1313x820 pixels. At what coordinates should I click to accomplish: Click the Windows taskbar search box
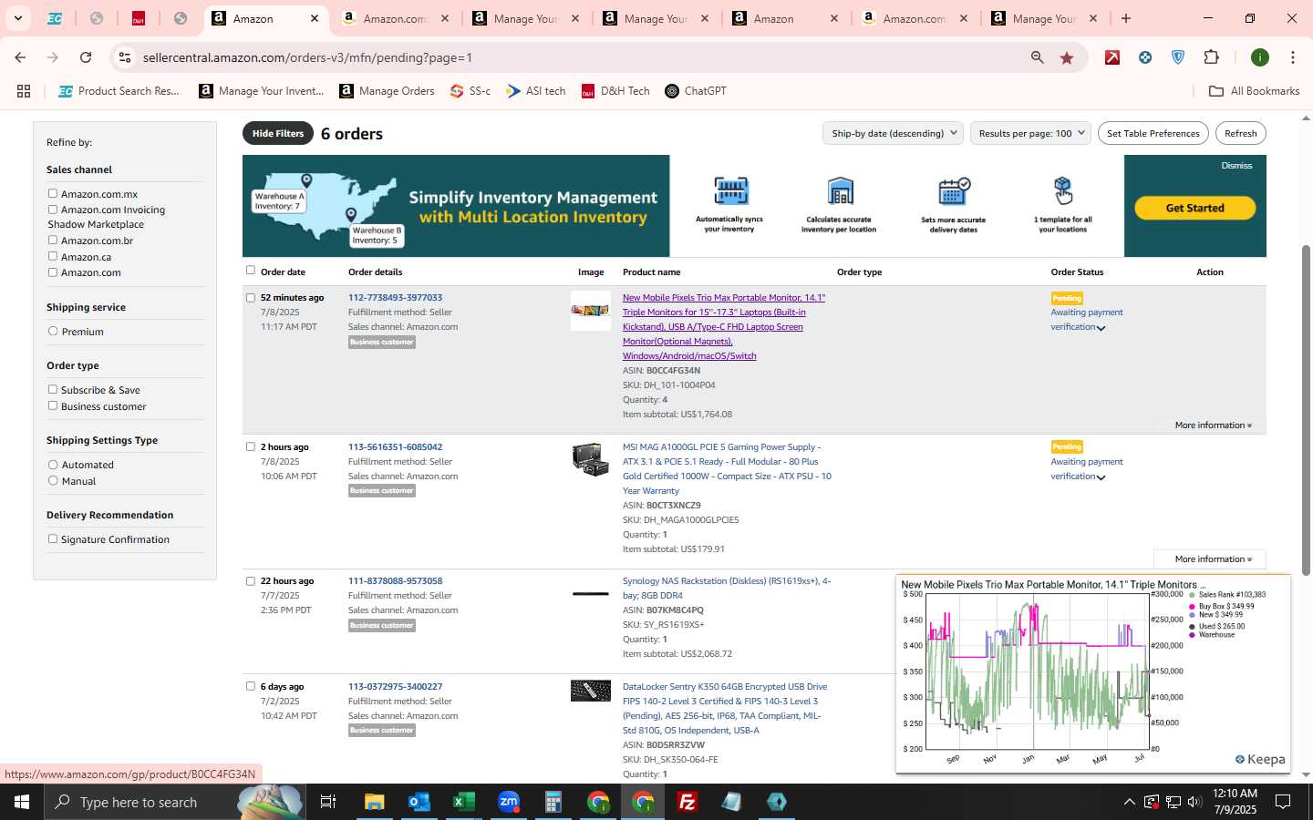click(173, 802)
